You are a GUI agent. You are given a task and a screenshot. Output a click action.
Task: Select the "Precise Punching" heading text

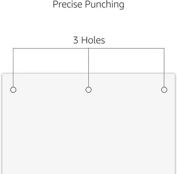click(88, 4)
